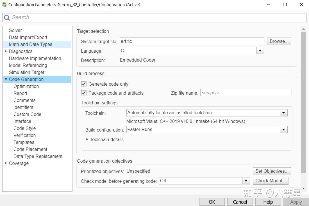Click the Browse button for target file

tap(279, 41)
